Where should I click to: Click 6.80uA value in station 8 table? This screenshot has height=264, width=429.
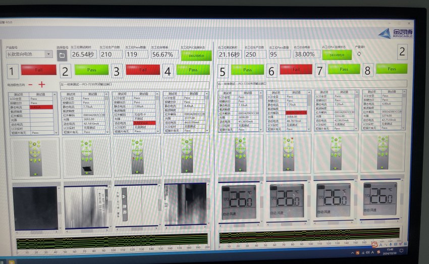click(x=386, y=103)
